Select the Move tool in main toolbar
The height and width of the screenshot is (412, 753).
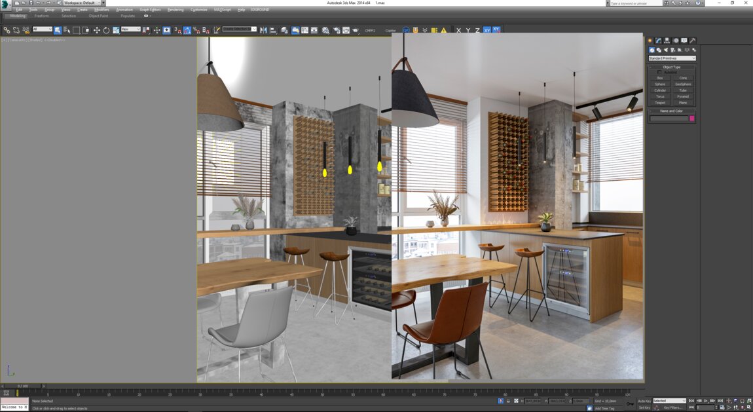tap(97, 30)
